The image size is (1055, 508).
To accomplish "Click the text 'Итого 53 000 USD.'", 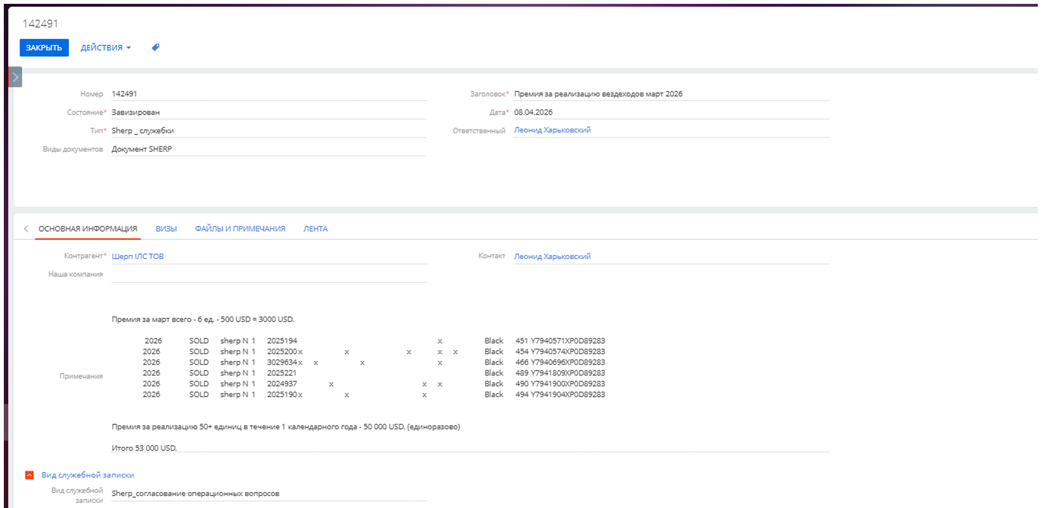I will coord(144,448).
